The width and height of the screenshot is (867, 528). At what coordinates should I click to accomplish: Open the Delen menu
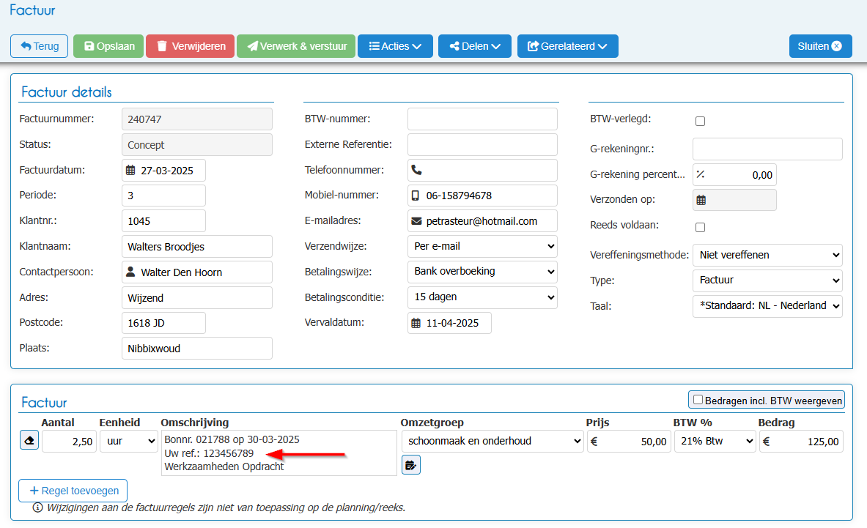475,46
